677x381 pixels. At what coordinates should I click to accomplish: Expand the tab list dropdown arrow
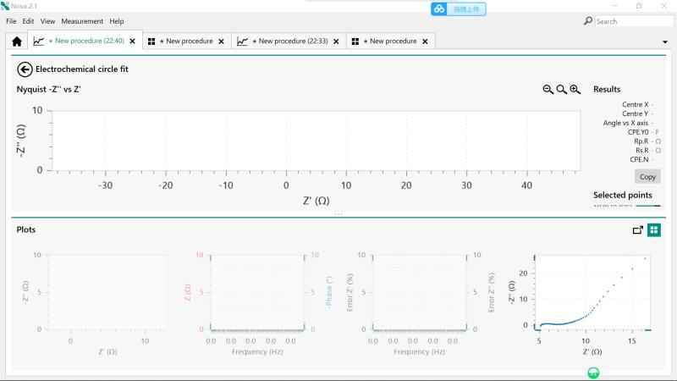tap(665, 41)
